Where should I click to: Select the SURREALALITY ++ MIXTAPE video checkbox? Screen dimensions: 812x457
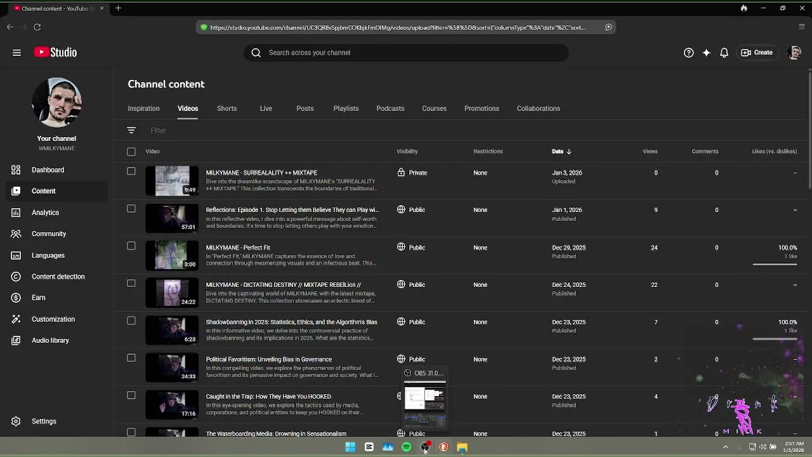pos(131,171)
